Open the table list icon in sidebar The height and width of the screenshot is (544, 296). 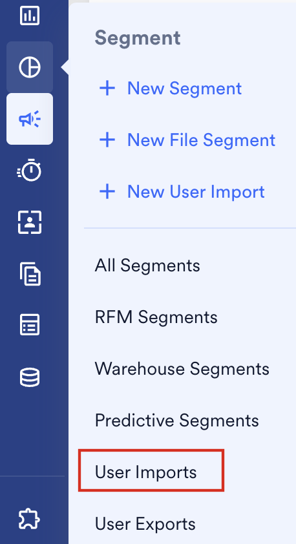[30, 325]
